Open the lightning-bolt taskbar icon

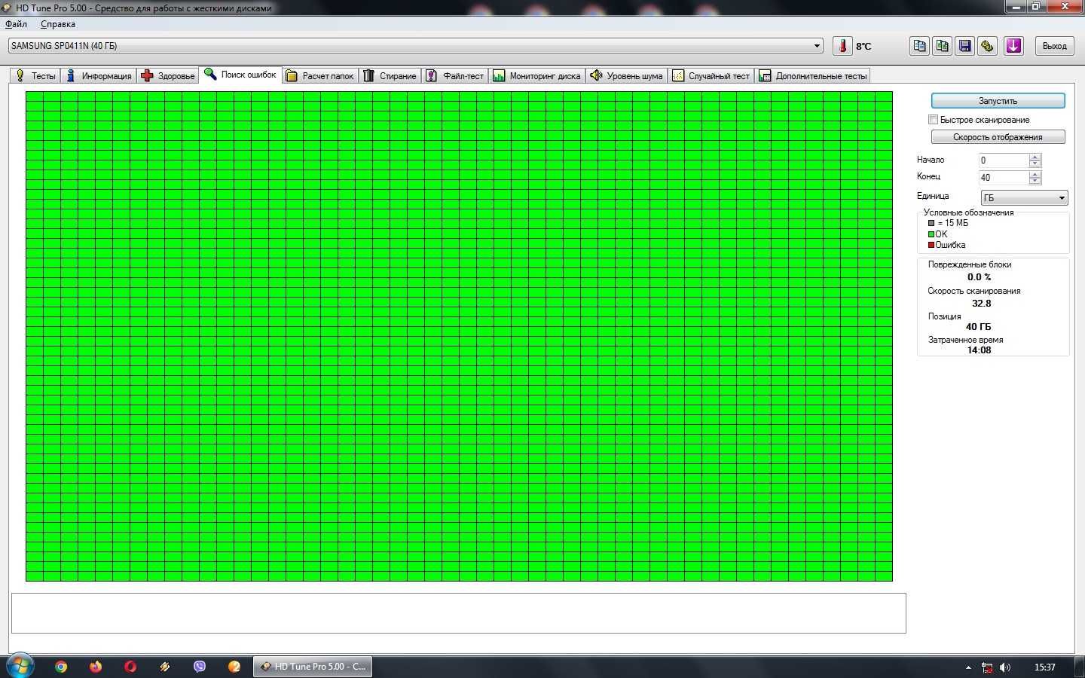pyautogui.click(x=165, y=667)
